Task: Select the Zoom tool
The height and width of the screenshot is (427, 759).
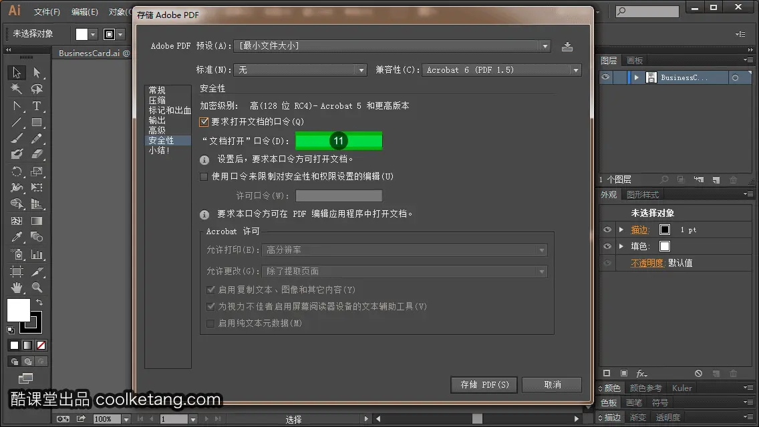Action: pos(37,288)
